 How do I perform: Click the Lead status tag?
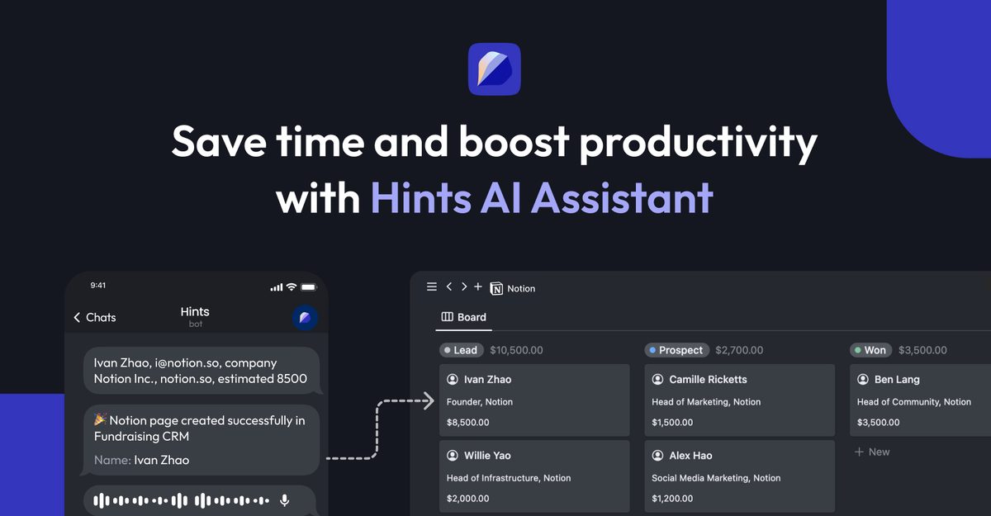pyautogui.click(x=461, y=350)
